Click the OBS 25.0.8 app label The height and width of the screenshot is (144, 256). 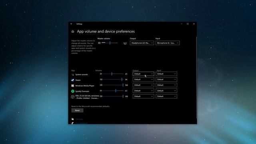click(87, 97)
